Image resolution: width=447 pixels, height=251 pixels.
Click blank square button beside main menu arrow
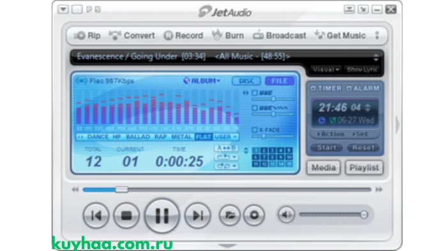77,10
